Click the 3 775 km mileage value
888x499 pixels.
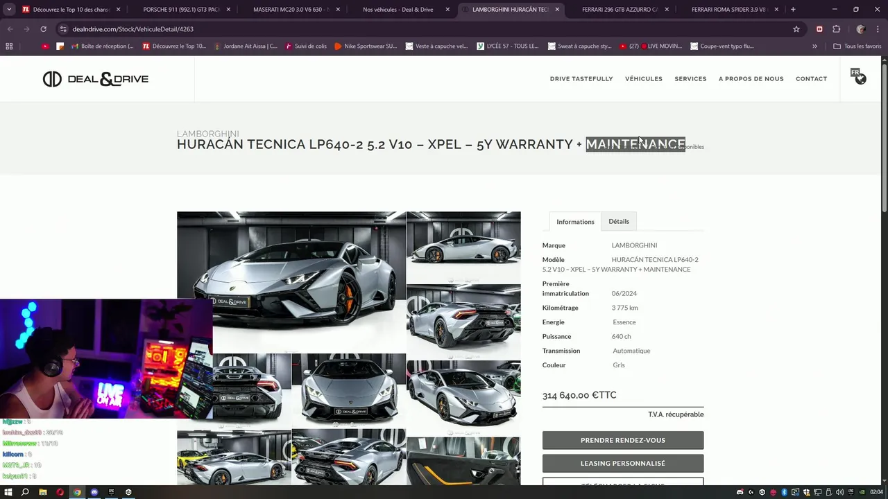click(x=624, y=308)
